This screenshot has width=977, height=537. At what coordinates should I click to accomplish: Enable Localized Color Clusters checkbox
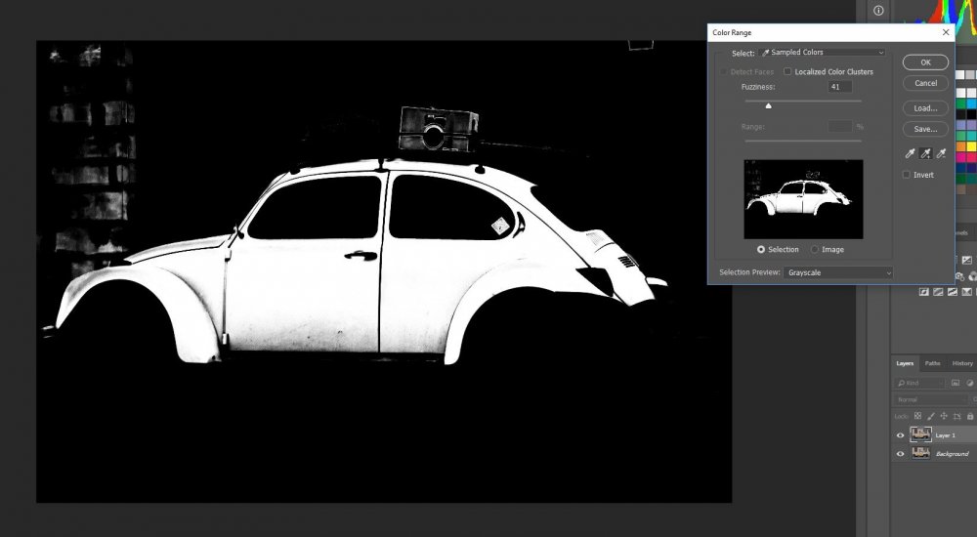pos(787,71)
